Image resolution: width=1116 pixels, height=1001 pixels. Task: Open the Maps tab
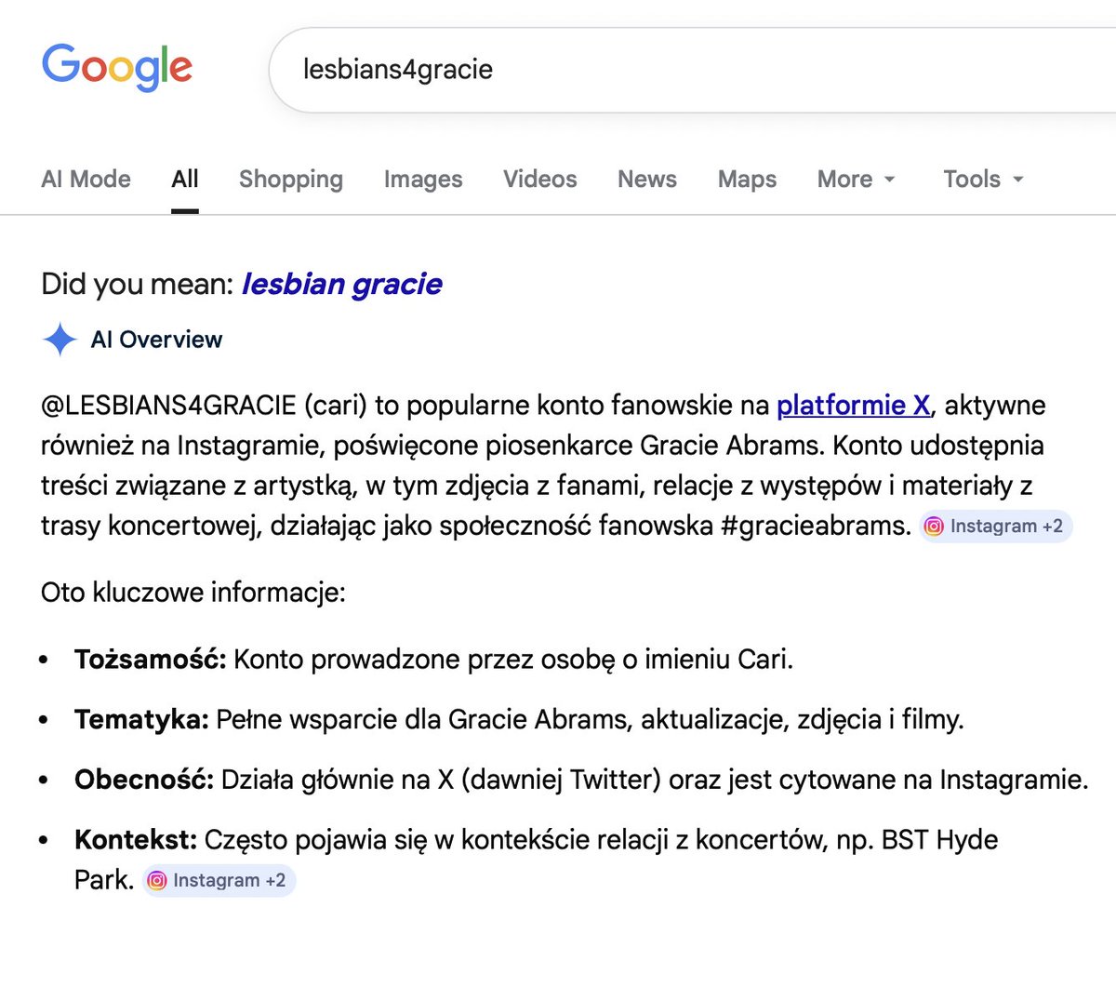click(747, 179)
